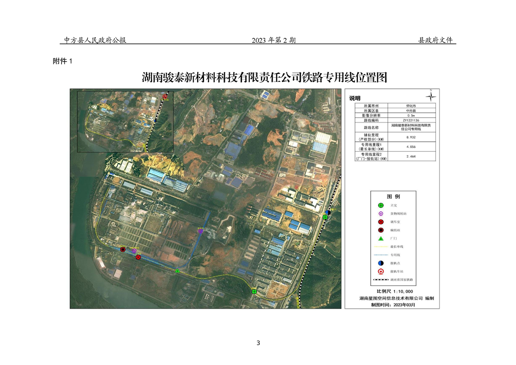The image size is (516, 365).
Task: Click the north compass rose icon
Action: tap(431, 96)
